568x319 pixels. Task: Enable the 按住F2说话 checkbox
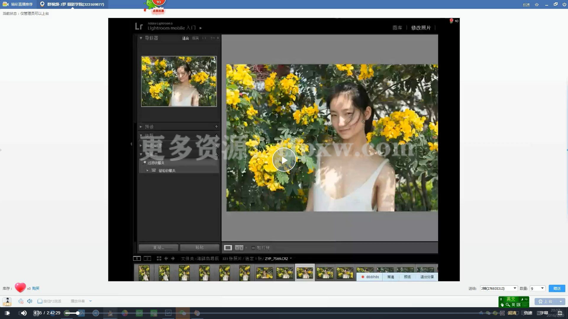pyautogui.click(x=40, y=301)
